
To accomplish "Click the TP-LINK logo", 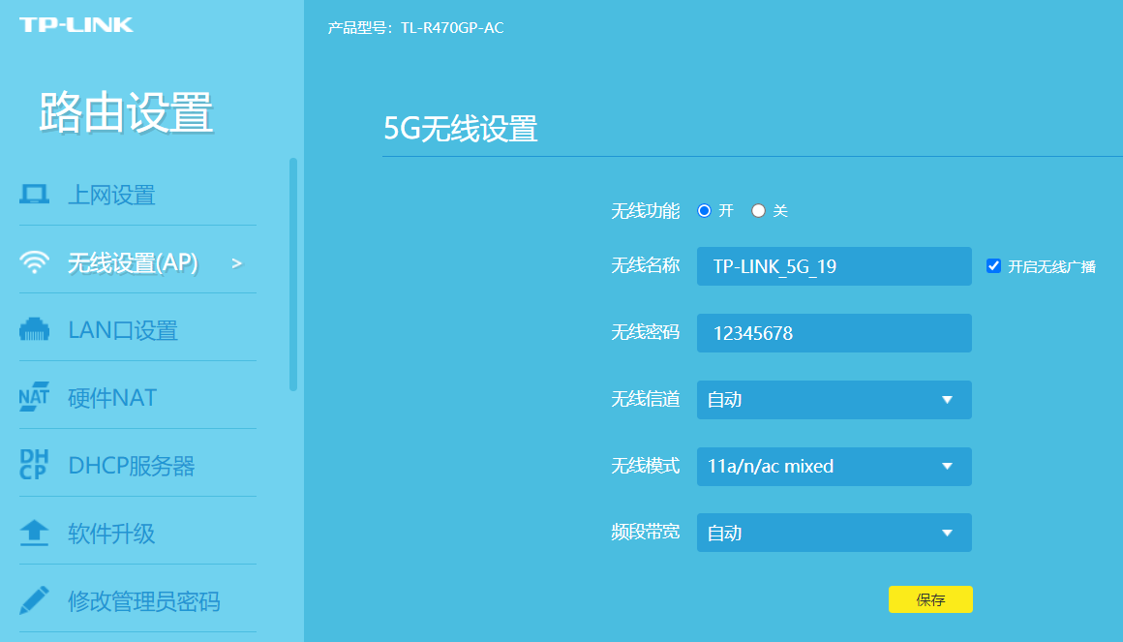I will click(76, 25).
